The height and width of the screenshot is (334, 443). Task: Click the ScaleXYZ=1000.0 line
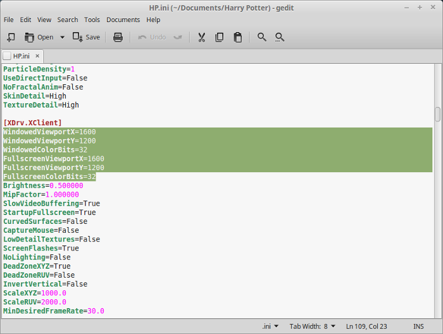click(x=35, y=293)
